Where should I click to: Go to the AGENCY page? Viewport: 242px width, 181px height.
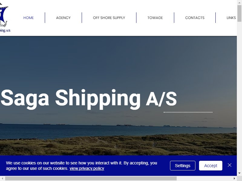pyautogui.click(x=63, y=18)
